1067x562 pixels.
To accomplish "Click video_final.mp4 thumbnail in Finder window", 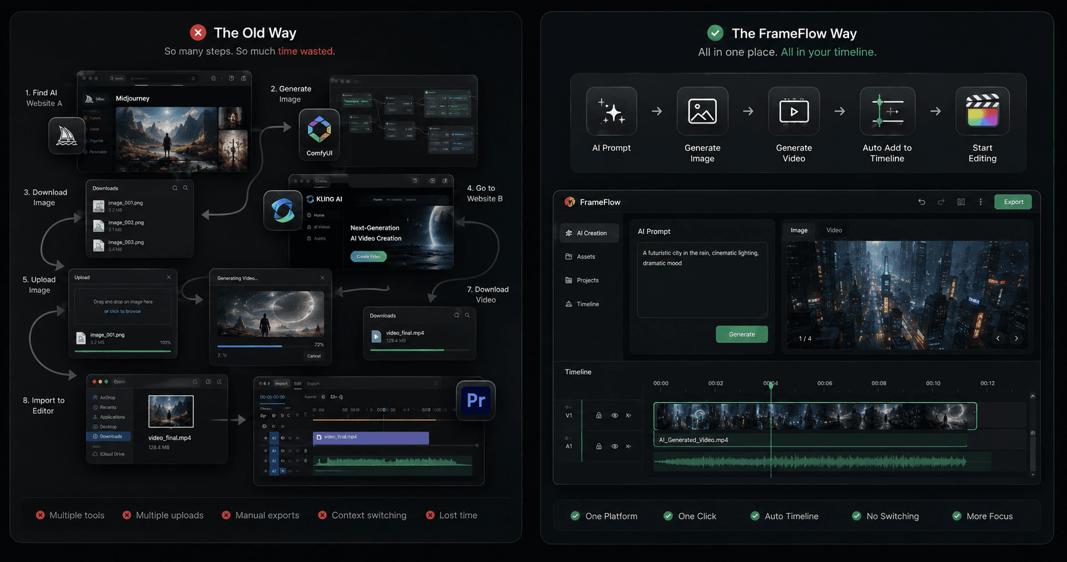I will [171, 412].
